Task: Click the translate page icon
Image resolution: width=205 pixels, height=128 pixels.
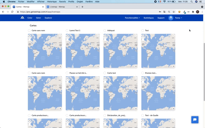Action: coord(164,12)
